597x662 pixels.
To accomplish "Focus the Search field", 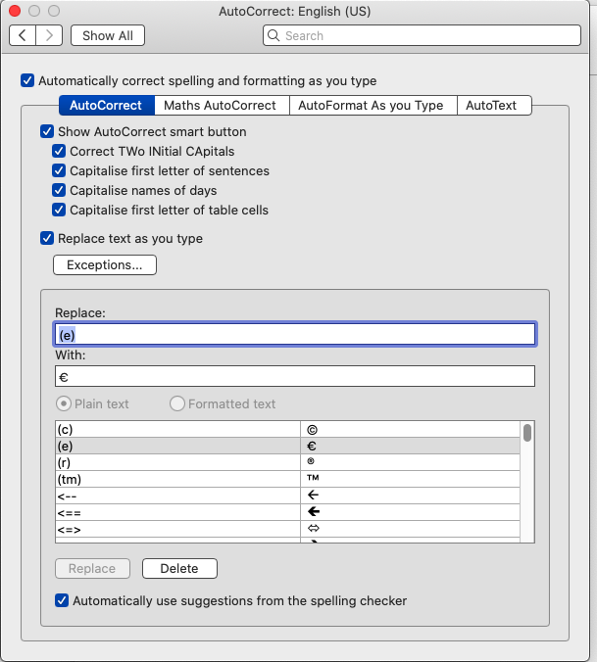I will [x=422, y=35].
